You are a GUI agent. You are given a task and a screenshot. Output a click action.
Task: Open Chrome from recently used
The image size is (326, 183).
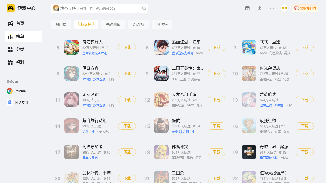(10, 91)
